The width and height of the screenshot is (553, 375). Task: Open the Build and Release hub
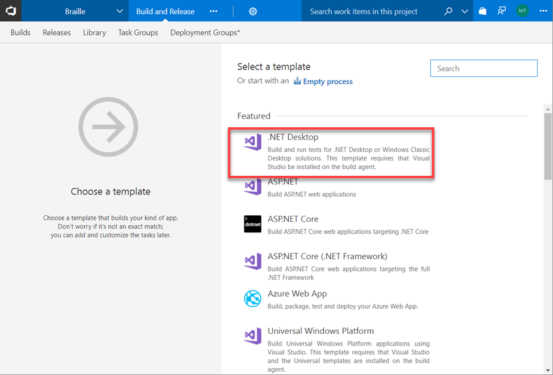(165, 11)
